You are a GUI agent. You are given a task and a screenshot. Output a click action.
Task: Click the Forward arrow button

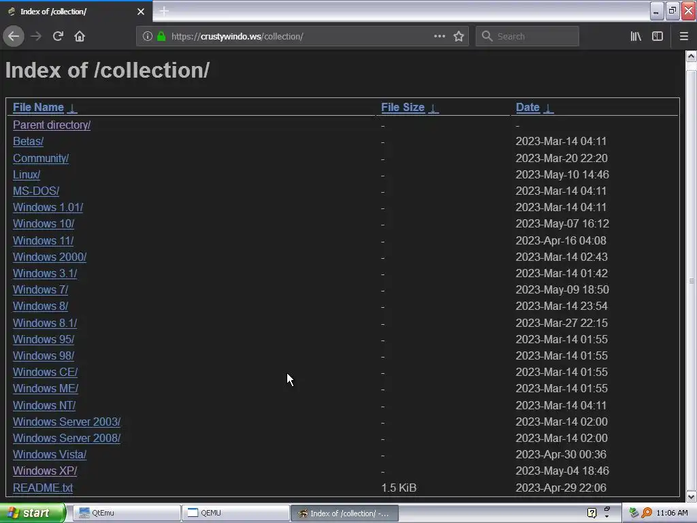pos(36,37)
